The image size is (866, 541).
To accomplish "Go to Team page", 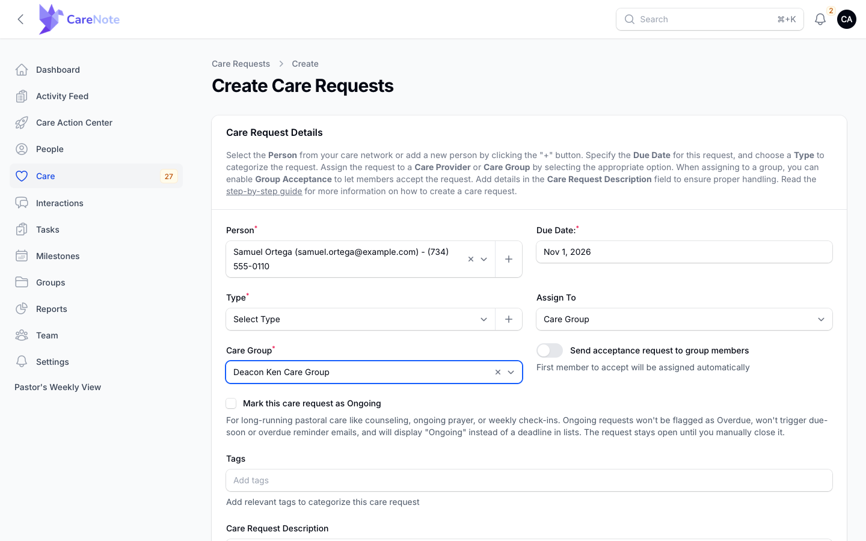I will (x=96, y=335).
